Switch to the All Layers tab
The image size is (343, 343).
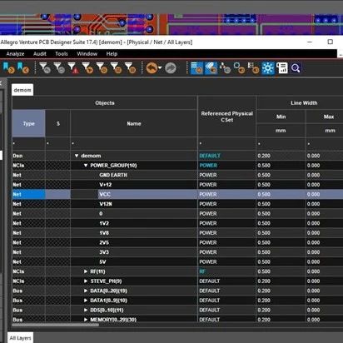click(x=20, y=338)
